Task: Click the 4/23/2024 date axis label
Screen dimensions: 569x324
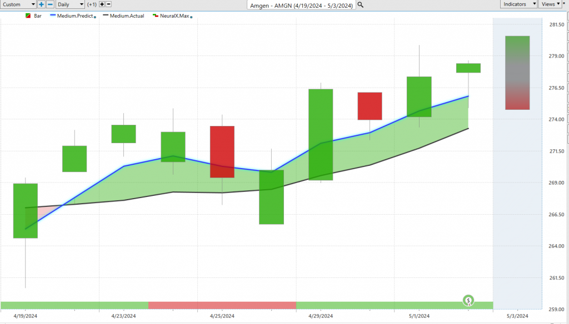Action: [x=124, y=316]
